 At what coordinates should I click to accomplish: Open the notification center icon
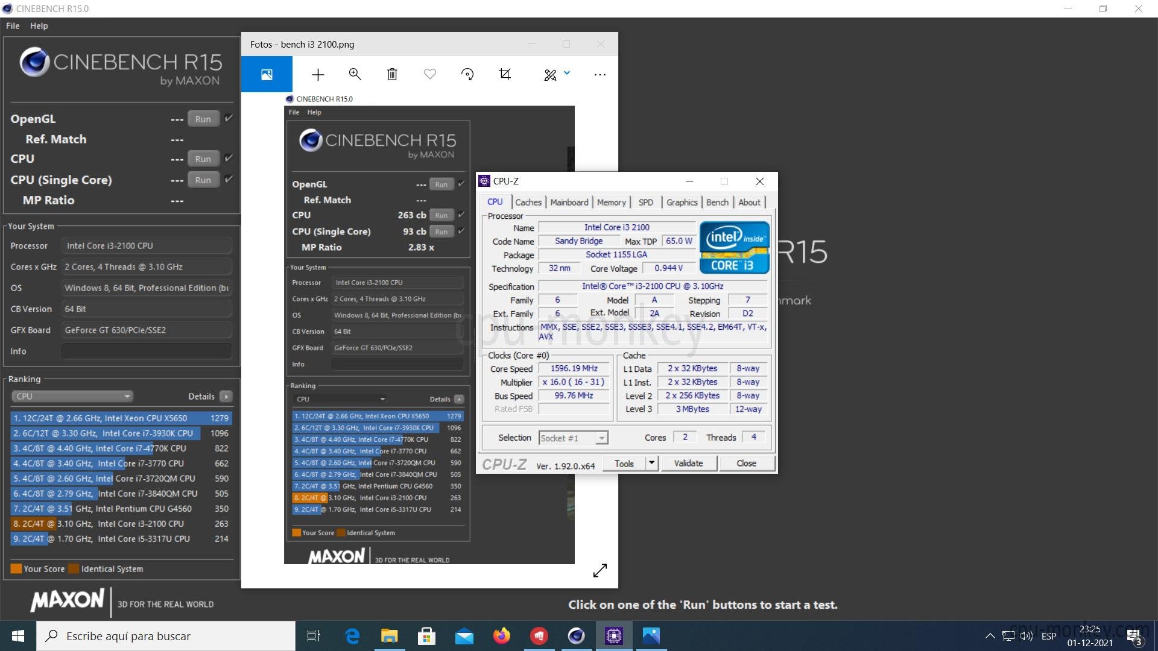click(1134, 637)
